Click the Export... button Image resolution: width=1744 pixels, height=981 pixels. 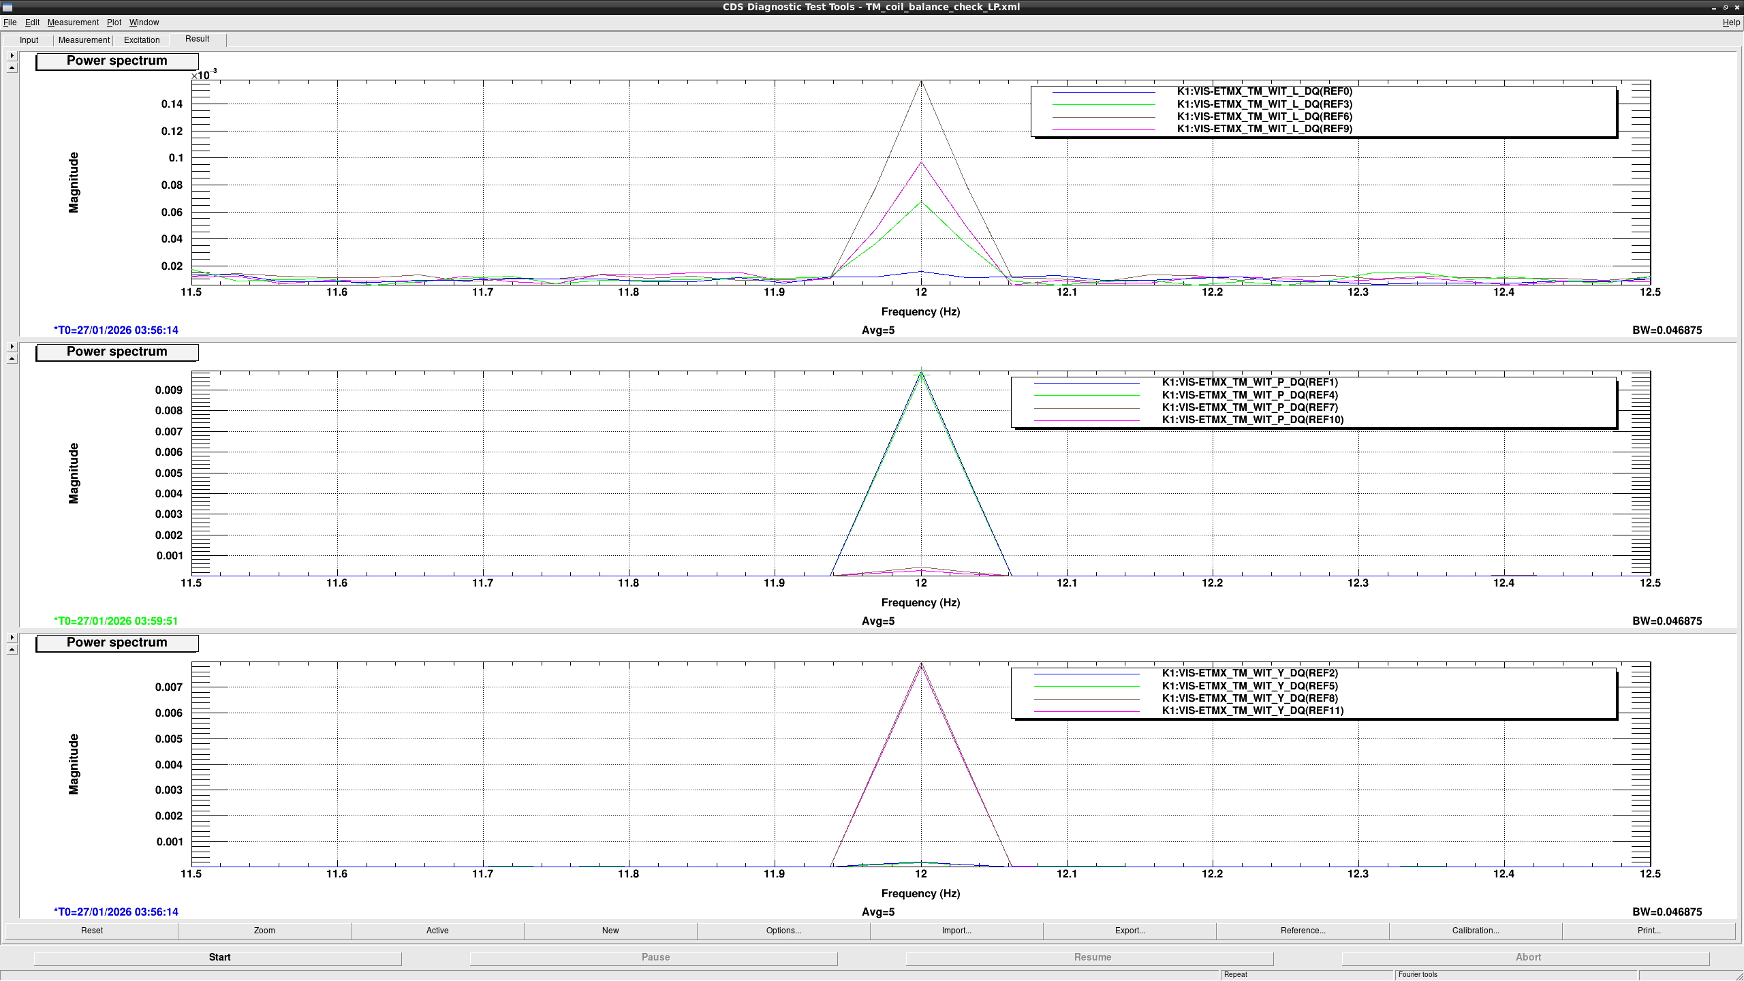tap(1130, 931)
